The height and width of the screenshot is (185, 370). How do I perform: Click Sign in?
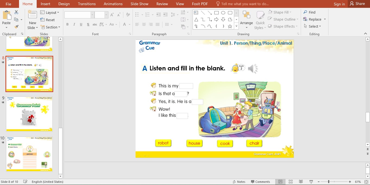[339, 4]
